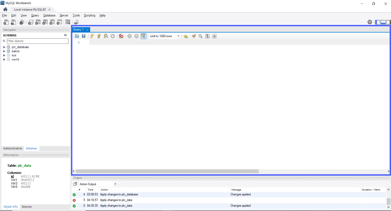Open the Session tab at the bottom
Image resolution: width=391 pixels, height=211 pixels.
coord(26,207)
